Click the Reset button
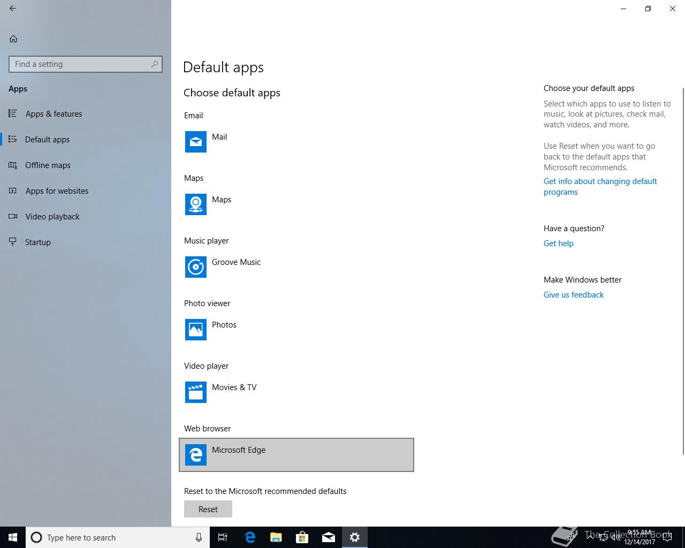 tap(208, 509)
